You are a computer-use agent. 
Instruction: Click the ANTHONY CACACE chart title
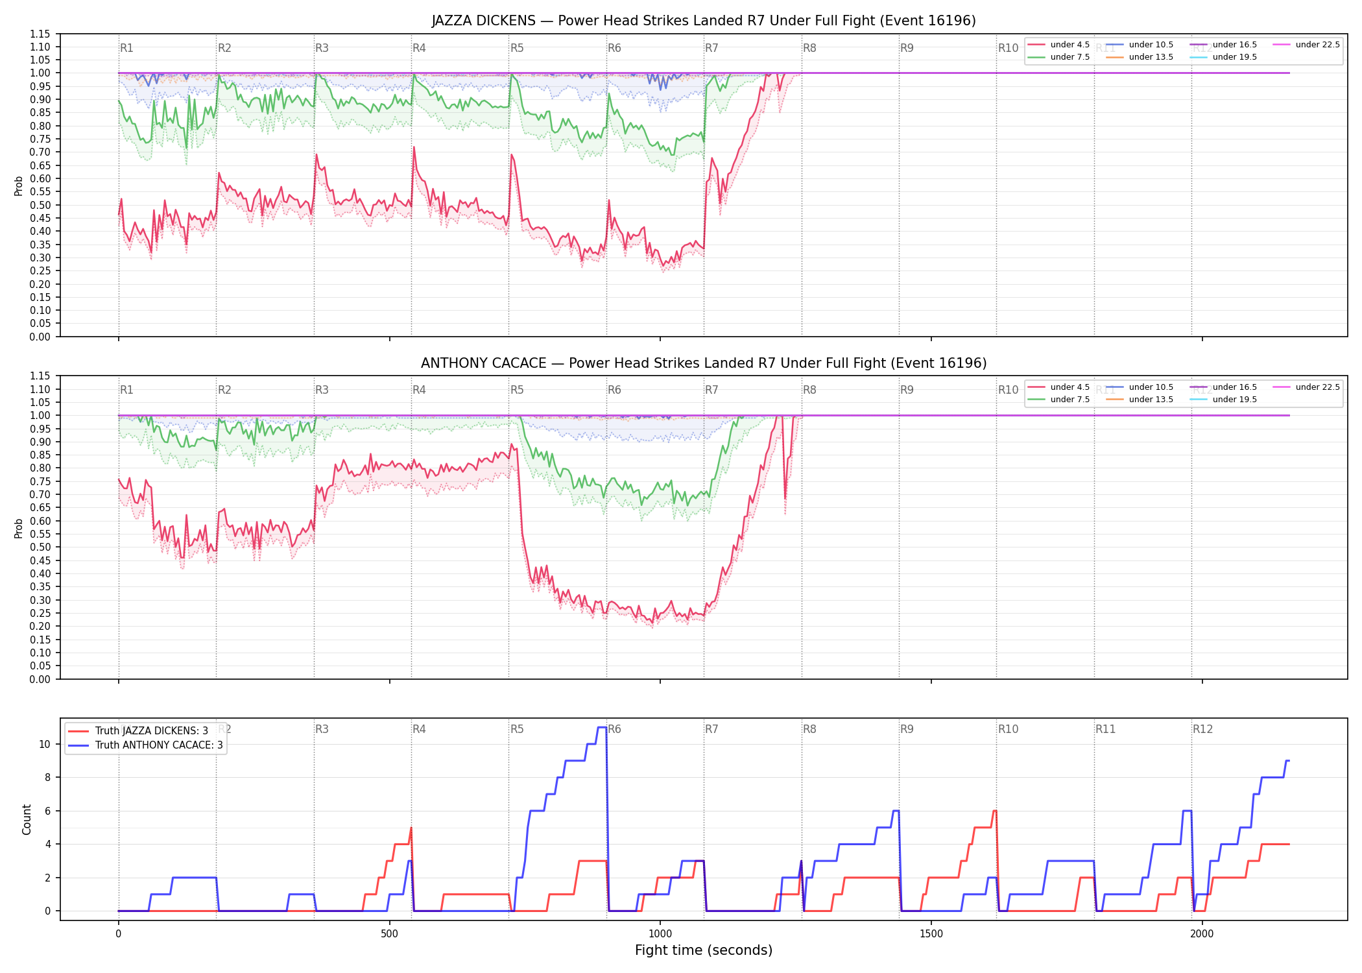coord(704,363)
